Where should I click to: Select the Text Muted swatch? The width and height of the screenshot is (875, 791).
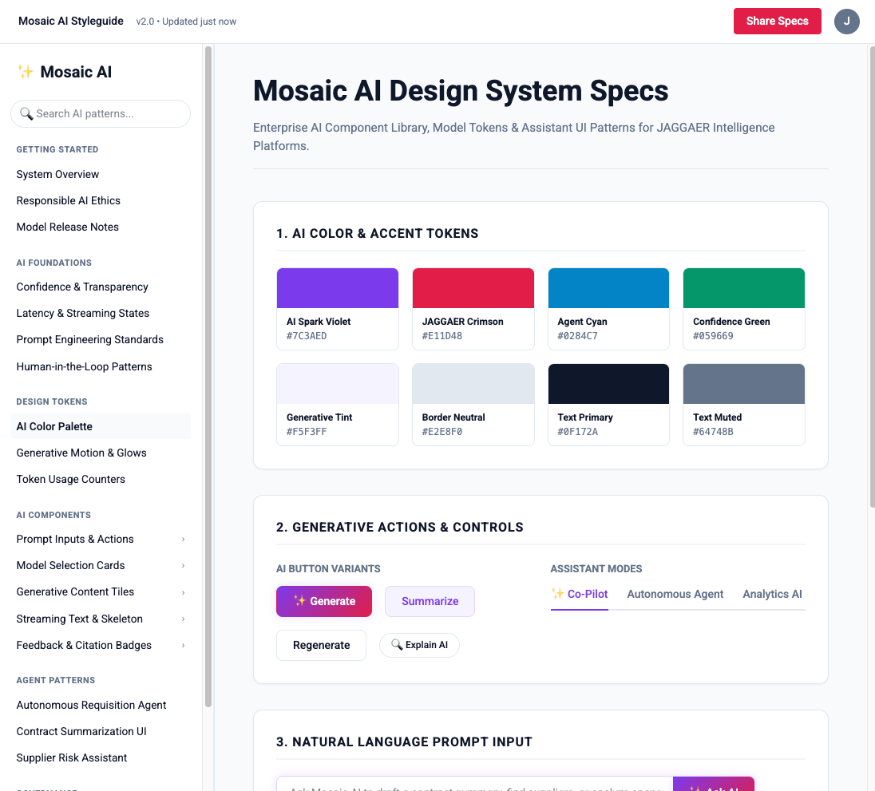point(744,405)
